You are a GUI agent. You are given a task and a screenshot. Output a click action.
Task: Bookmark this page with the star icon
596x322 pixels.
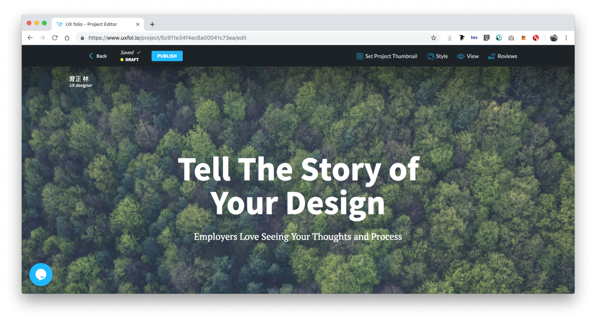(434, 38)
